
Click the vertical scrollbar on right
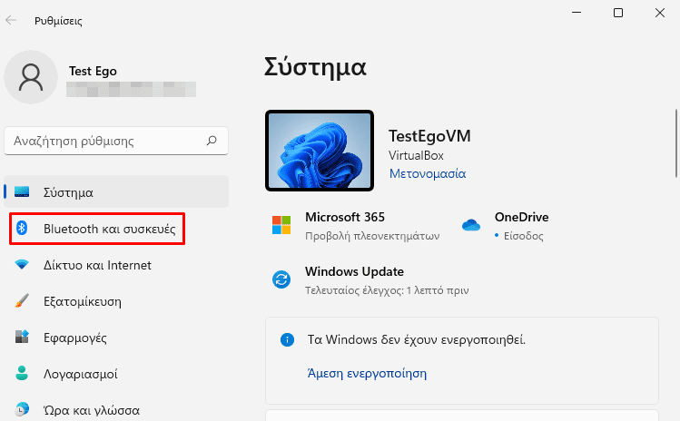pos(676,143)
